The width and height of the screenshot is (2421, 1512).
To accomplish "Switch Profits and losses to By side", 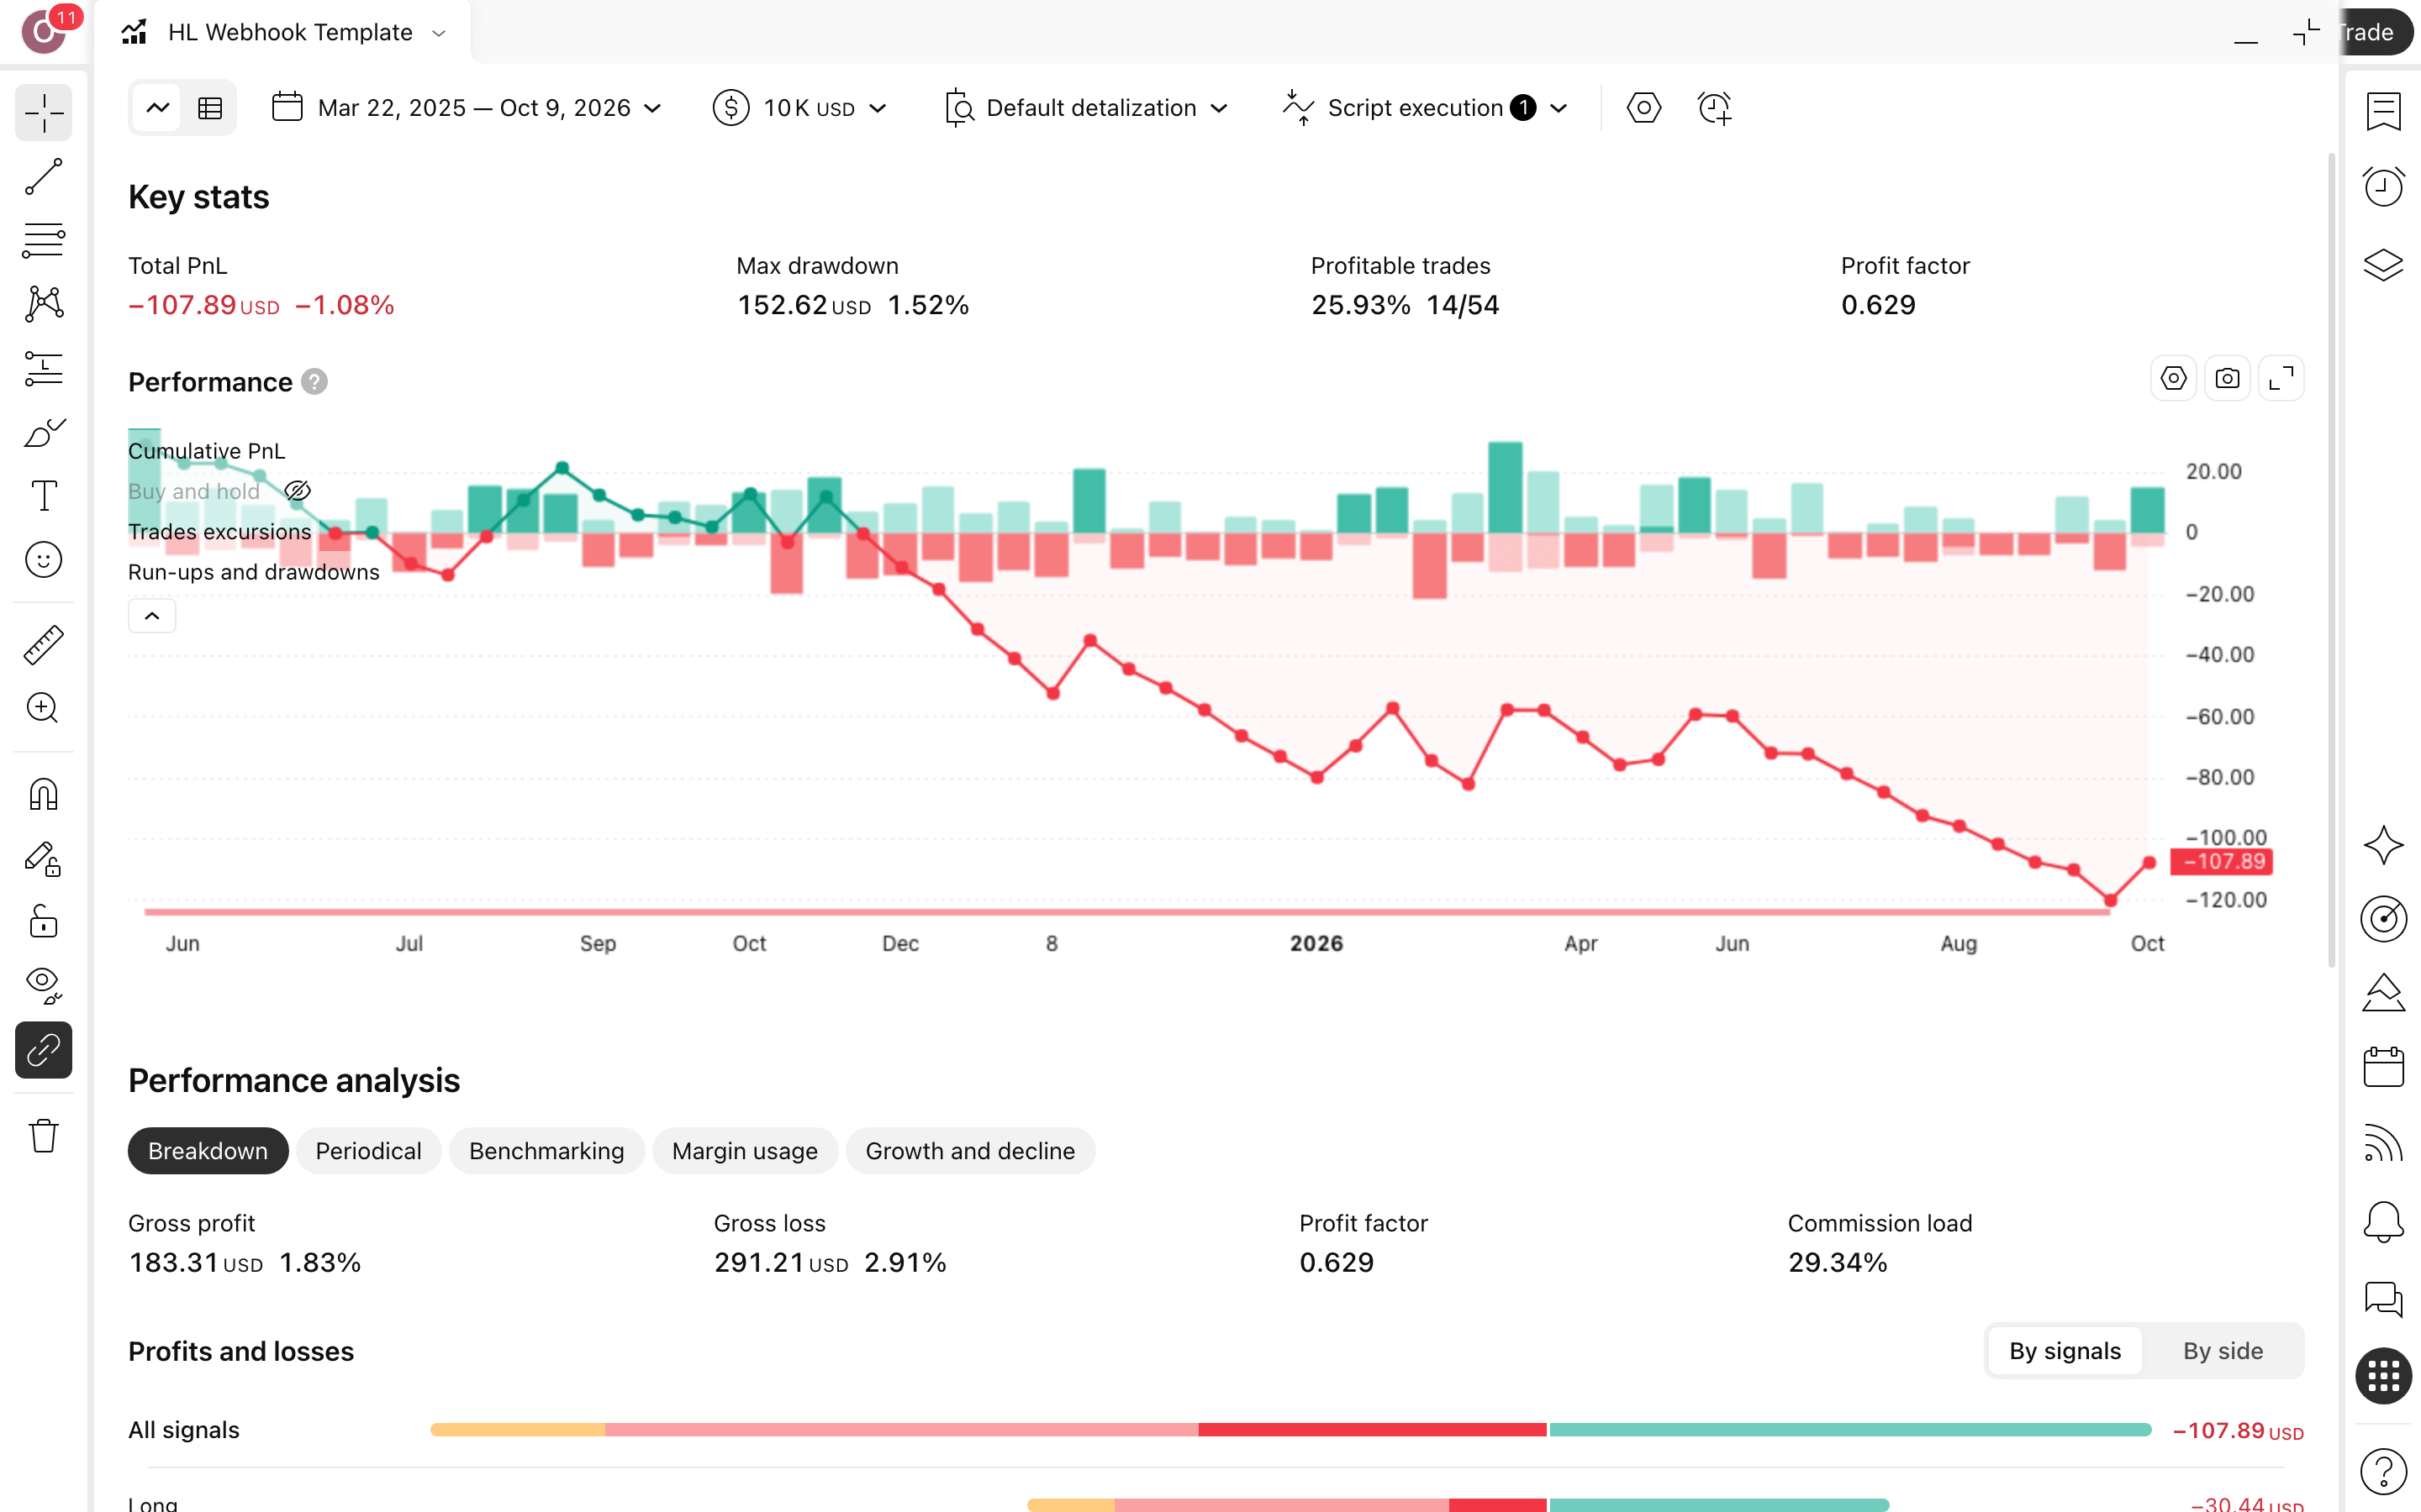I will 2222,1351.
